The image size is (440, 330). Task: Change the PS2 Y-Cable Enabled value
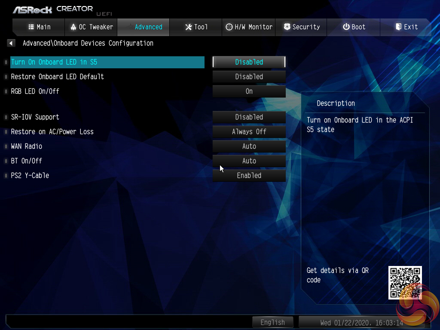point(249,175)
